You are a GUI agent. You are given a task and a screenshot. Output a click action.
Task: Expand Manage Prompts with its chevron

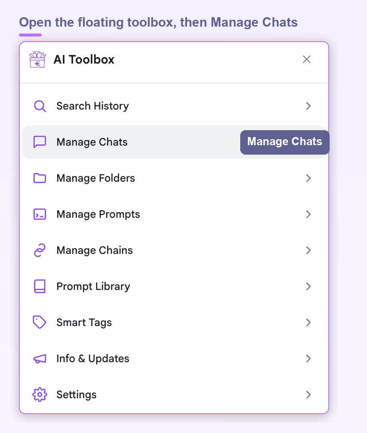click(309, 214)
